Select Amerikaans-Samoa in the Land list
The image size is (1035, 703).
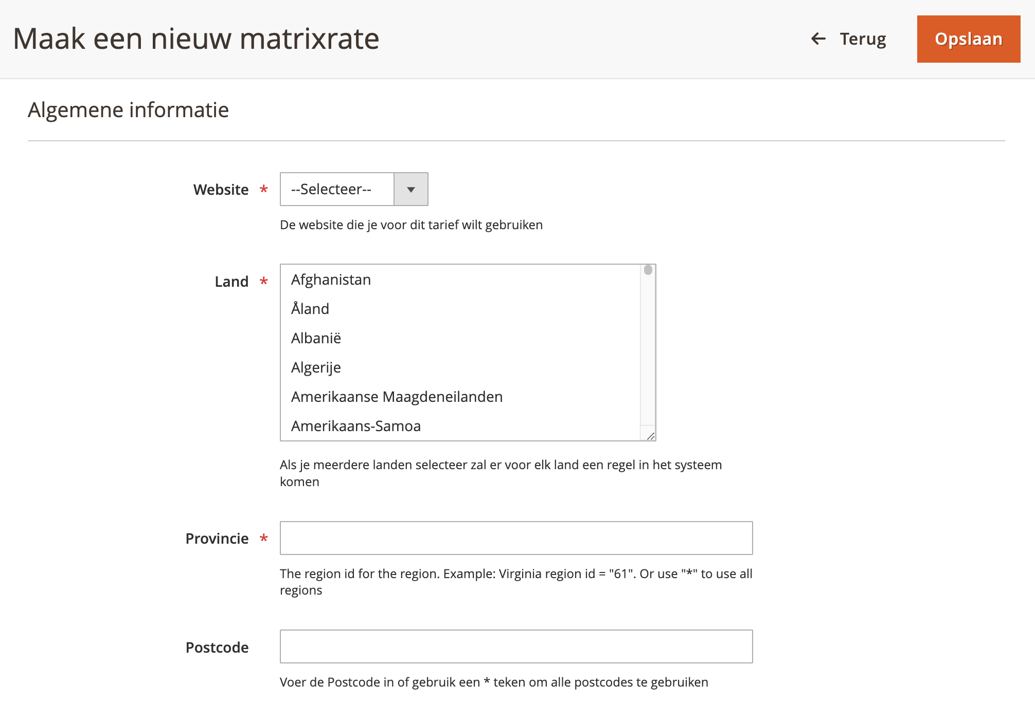tap(461, 426)
